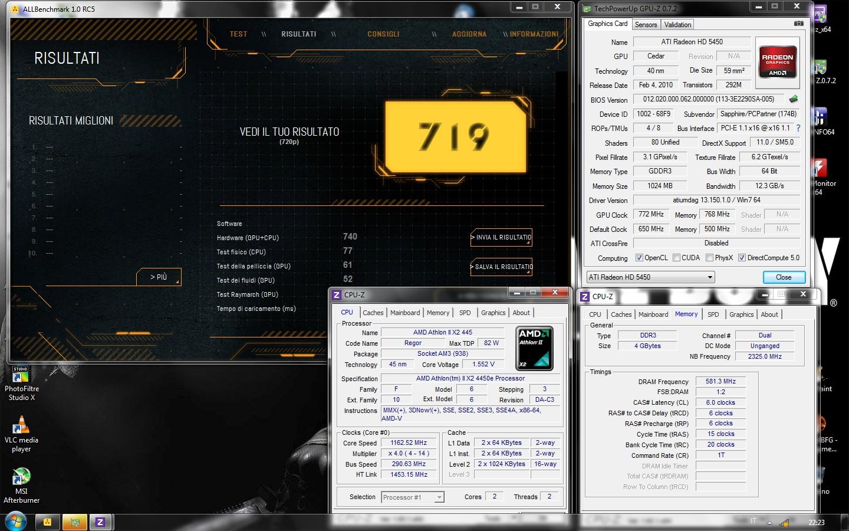Click the AMD Athlon II logo in CPU-Z
The image size is (849, 531).
point(534,348)
